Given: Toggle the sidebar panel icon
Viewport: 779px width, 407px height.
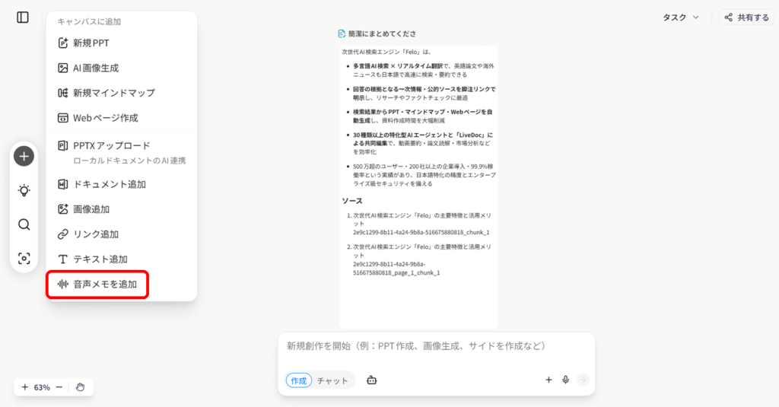Looking at the screenshot, I should tap(23, 17).
